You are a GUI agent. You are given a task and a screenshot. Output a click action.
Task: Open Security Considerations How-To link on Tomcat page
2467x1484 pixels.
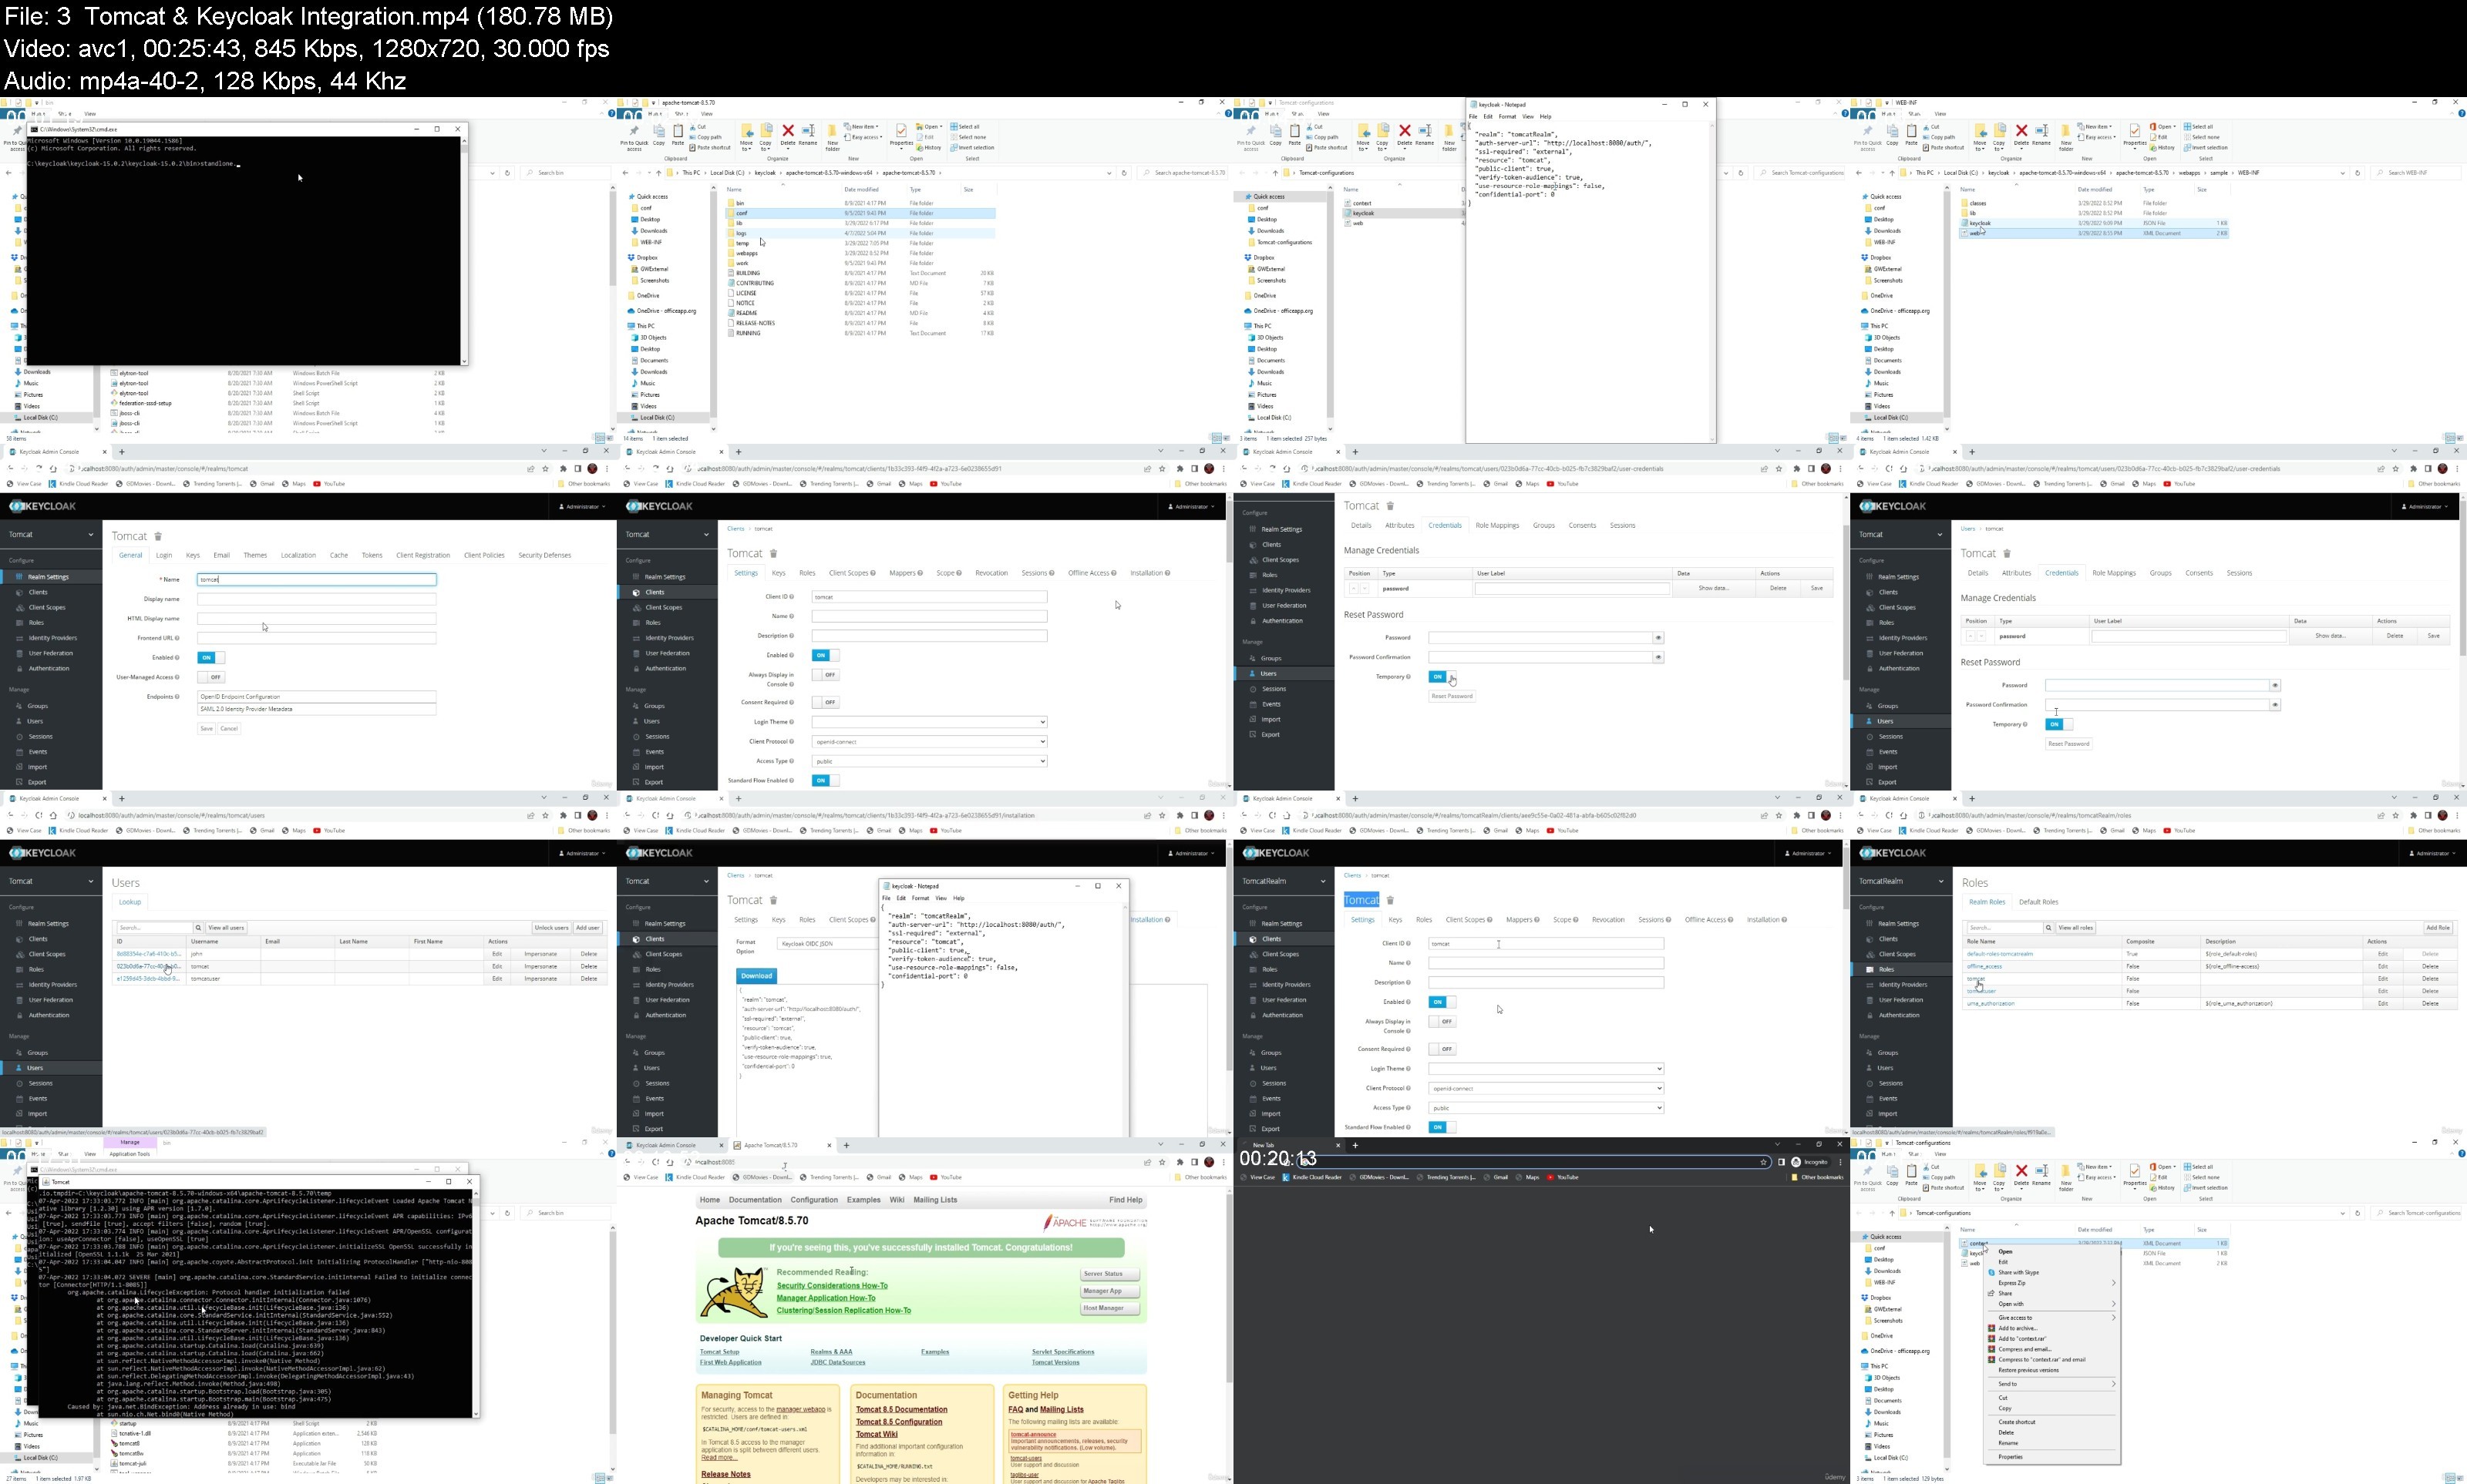(x=833, y=1286)
